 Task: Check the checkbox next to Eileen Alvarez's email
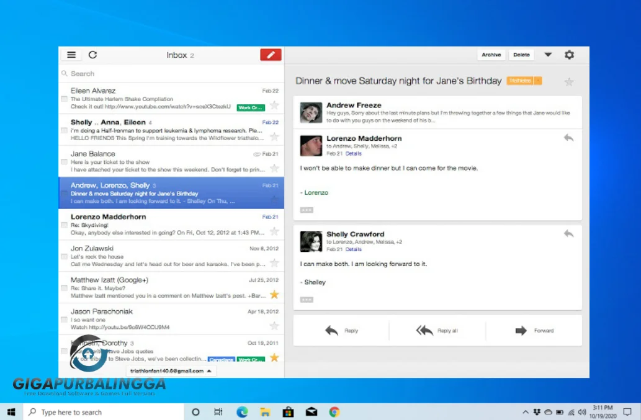64,98
